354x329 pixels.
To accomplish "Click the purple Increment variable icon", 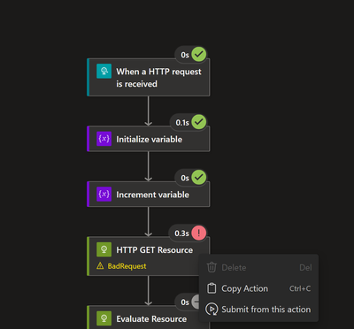I will [104, 194].
